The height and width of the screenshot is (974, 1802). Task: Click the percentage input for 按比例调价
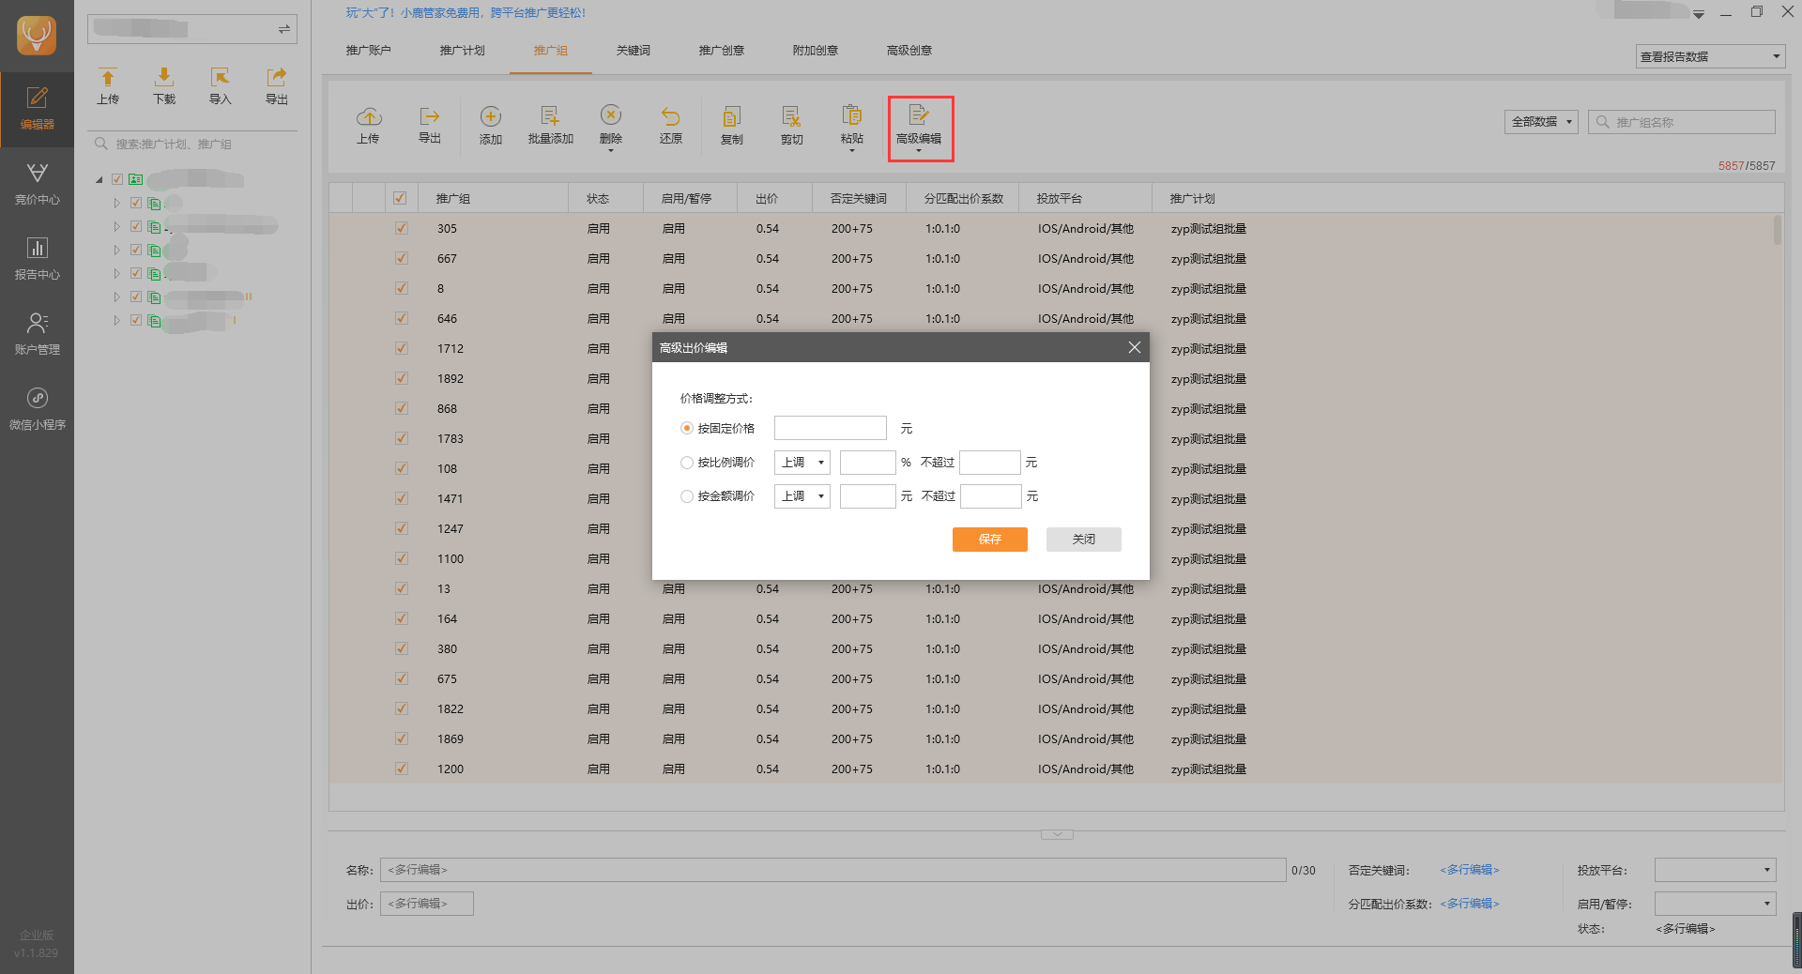(868, 463)
